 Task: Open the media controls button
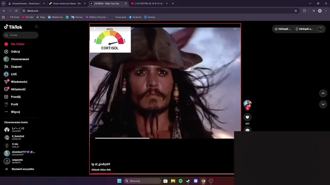click(313, 11)
